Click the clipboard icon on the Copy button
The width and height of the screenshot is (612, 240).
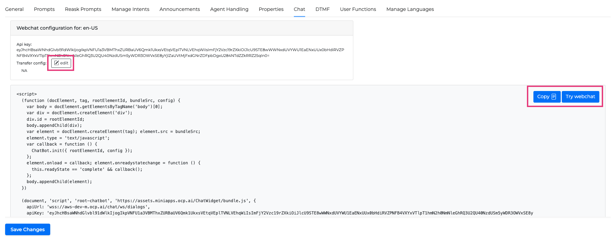[554, 97]
